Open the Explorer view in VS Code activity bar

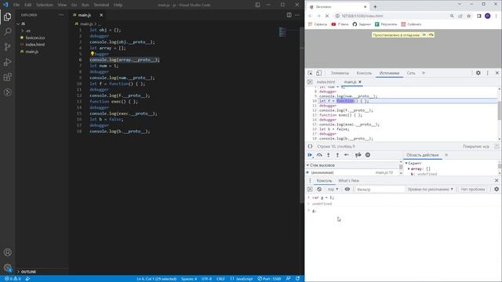click(7, 16)
